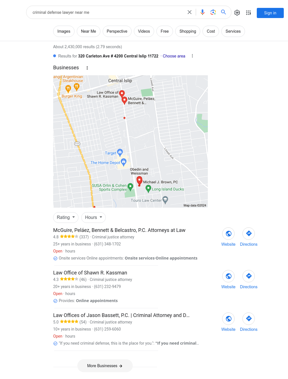Image resolution: width=288 pixels, height=379 pixels.
Task: Select the Videos filter chip
Action: [x=144, y=31]
